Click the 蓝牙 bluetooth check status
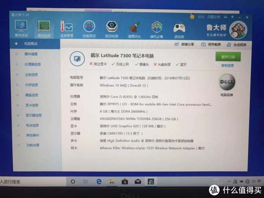Viewport: 264px width, 198px height. coord(181,65)
